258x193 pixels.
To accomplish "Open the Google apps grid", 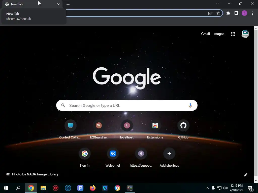I will click(x=233, y=34).
